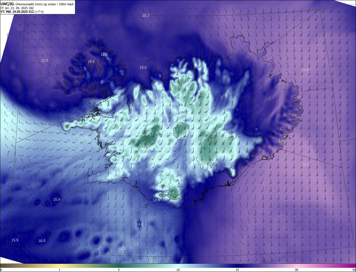Click the 20.3 value label
Image resolution: width=356 pixels, height=272 pixels.
pyautogui.click(x=146, y=16)
